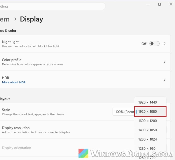Pick 1280 × 960 resolution

(x=150, y=148)
